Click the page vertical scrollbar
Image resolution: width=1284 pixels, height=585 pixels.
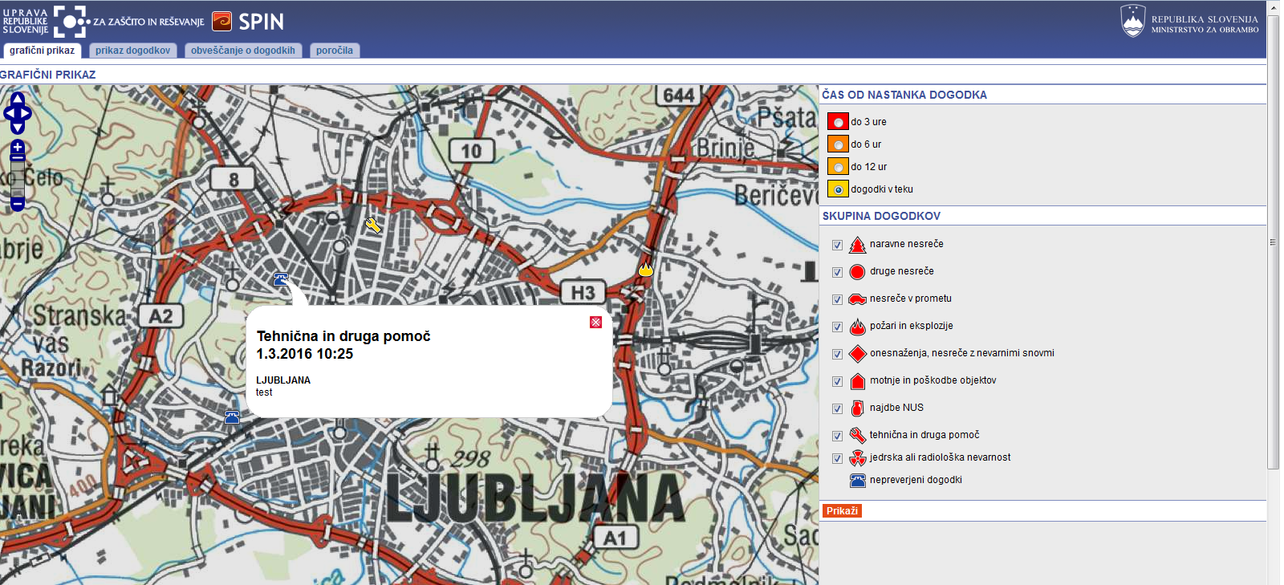(x=1274, y=241)
